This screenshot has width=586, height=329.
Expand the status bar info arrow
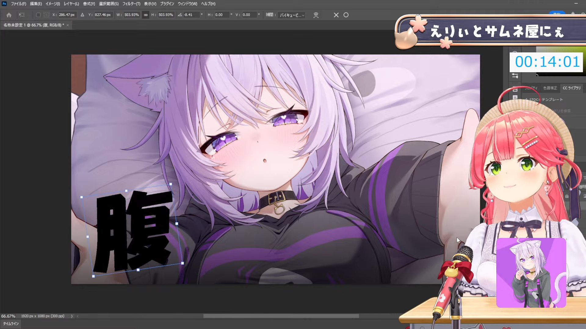coord(72,316)
